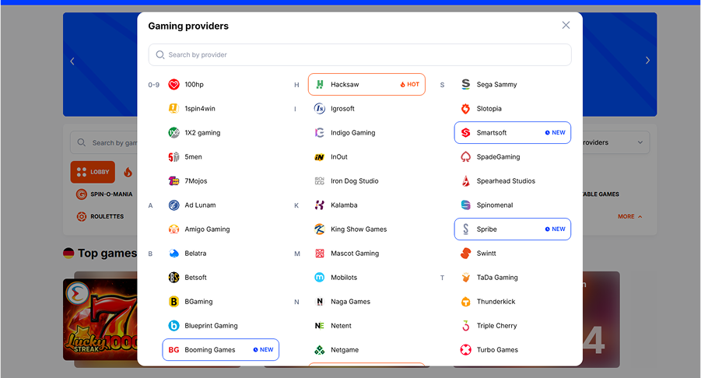The height and width of the screenshot is (378, 701).
Task: Click the Mascot Gaming icon
Action: click(320, 254)
